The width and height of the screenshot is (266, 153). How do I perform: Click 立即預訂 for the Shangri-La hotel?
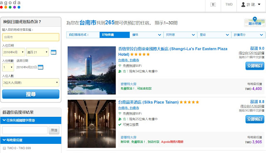click(255, 66)
